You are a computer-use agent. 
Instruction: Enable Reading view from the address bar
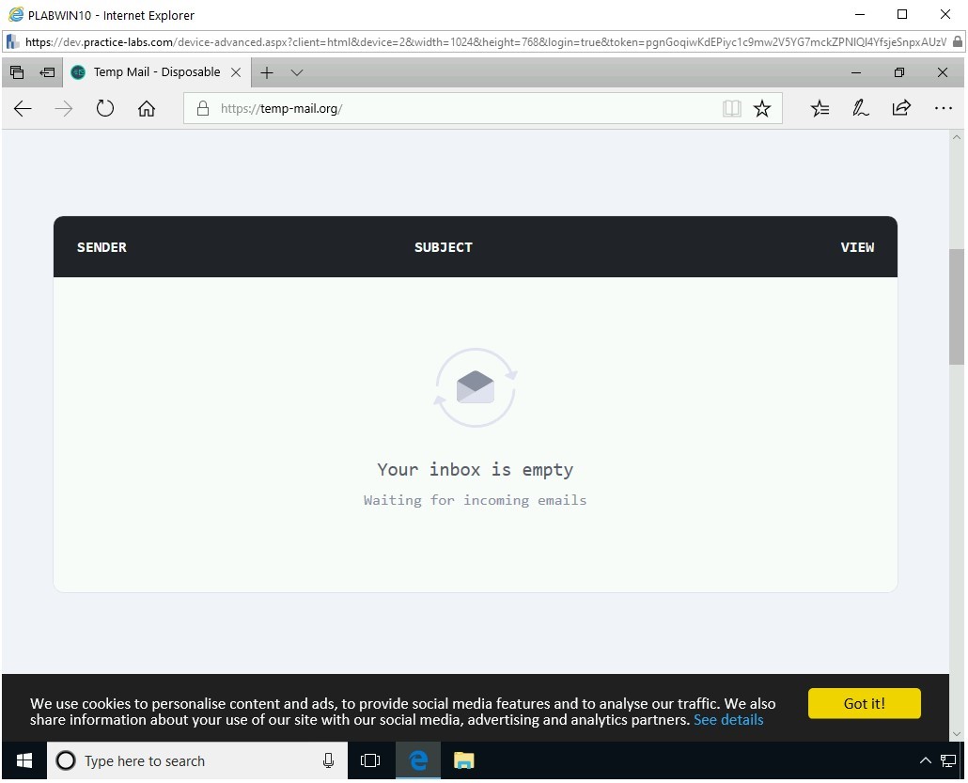point(731,108)
